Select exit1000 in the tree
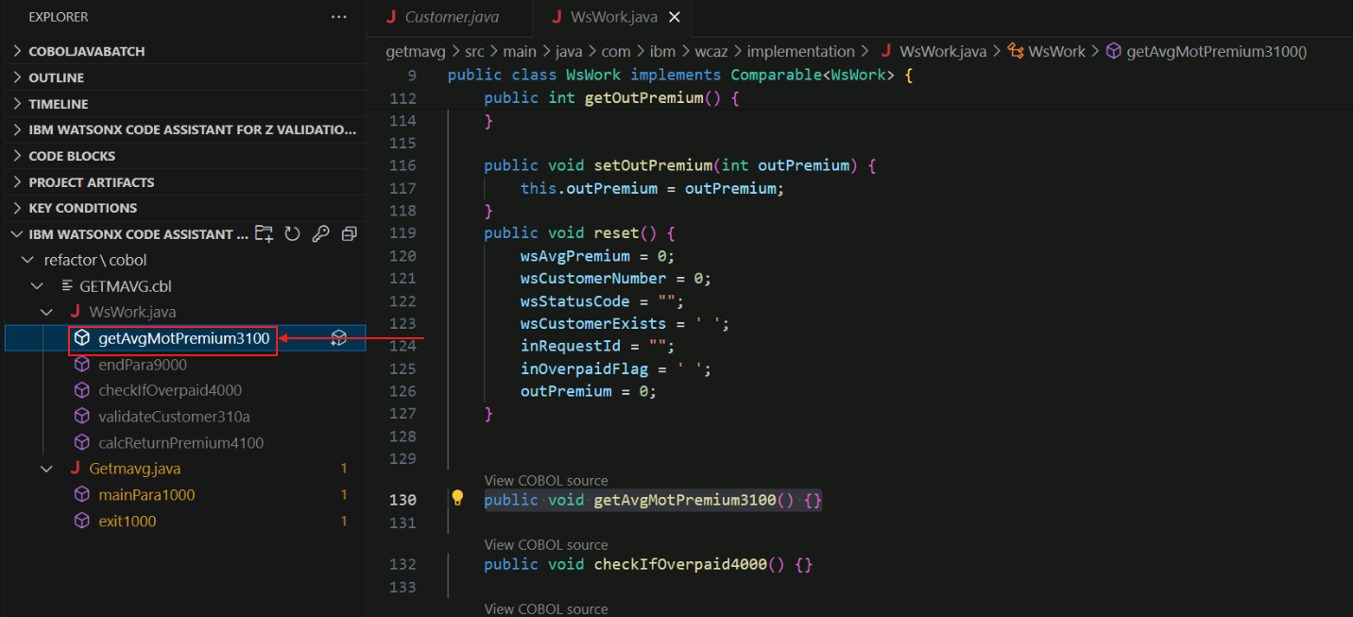This screenshot has width=1353, height=617. 128,522
